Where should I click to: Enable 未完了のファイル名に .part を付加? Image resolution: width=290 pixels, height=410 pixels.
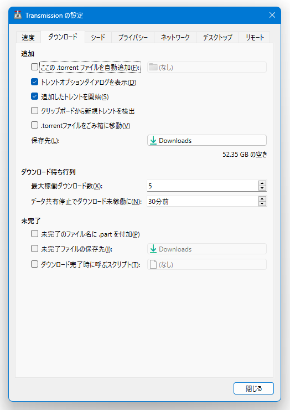(x=34, y=233)
